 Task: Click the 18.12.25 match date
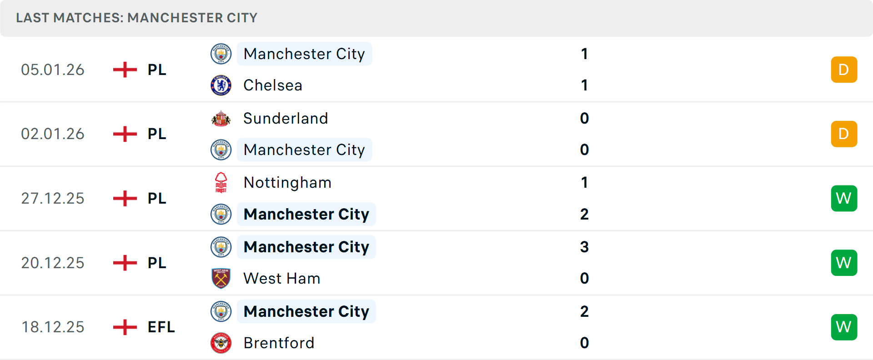(x=53, y=327)
